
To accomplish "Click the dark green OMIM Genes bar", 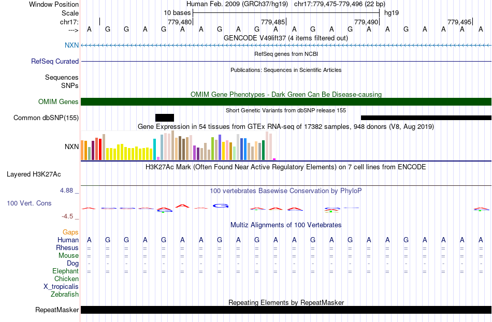I will [286, 101].
